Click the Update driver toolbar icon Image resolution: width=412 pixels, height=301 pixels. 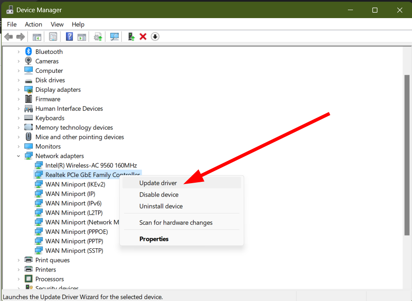[98, 37]
